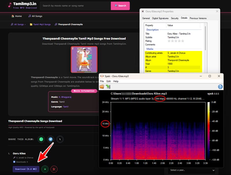Open All Songs in the top navigation
The height and width of the screenshot is (175, 231).
[x=35, y=16]
